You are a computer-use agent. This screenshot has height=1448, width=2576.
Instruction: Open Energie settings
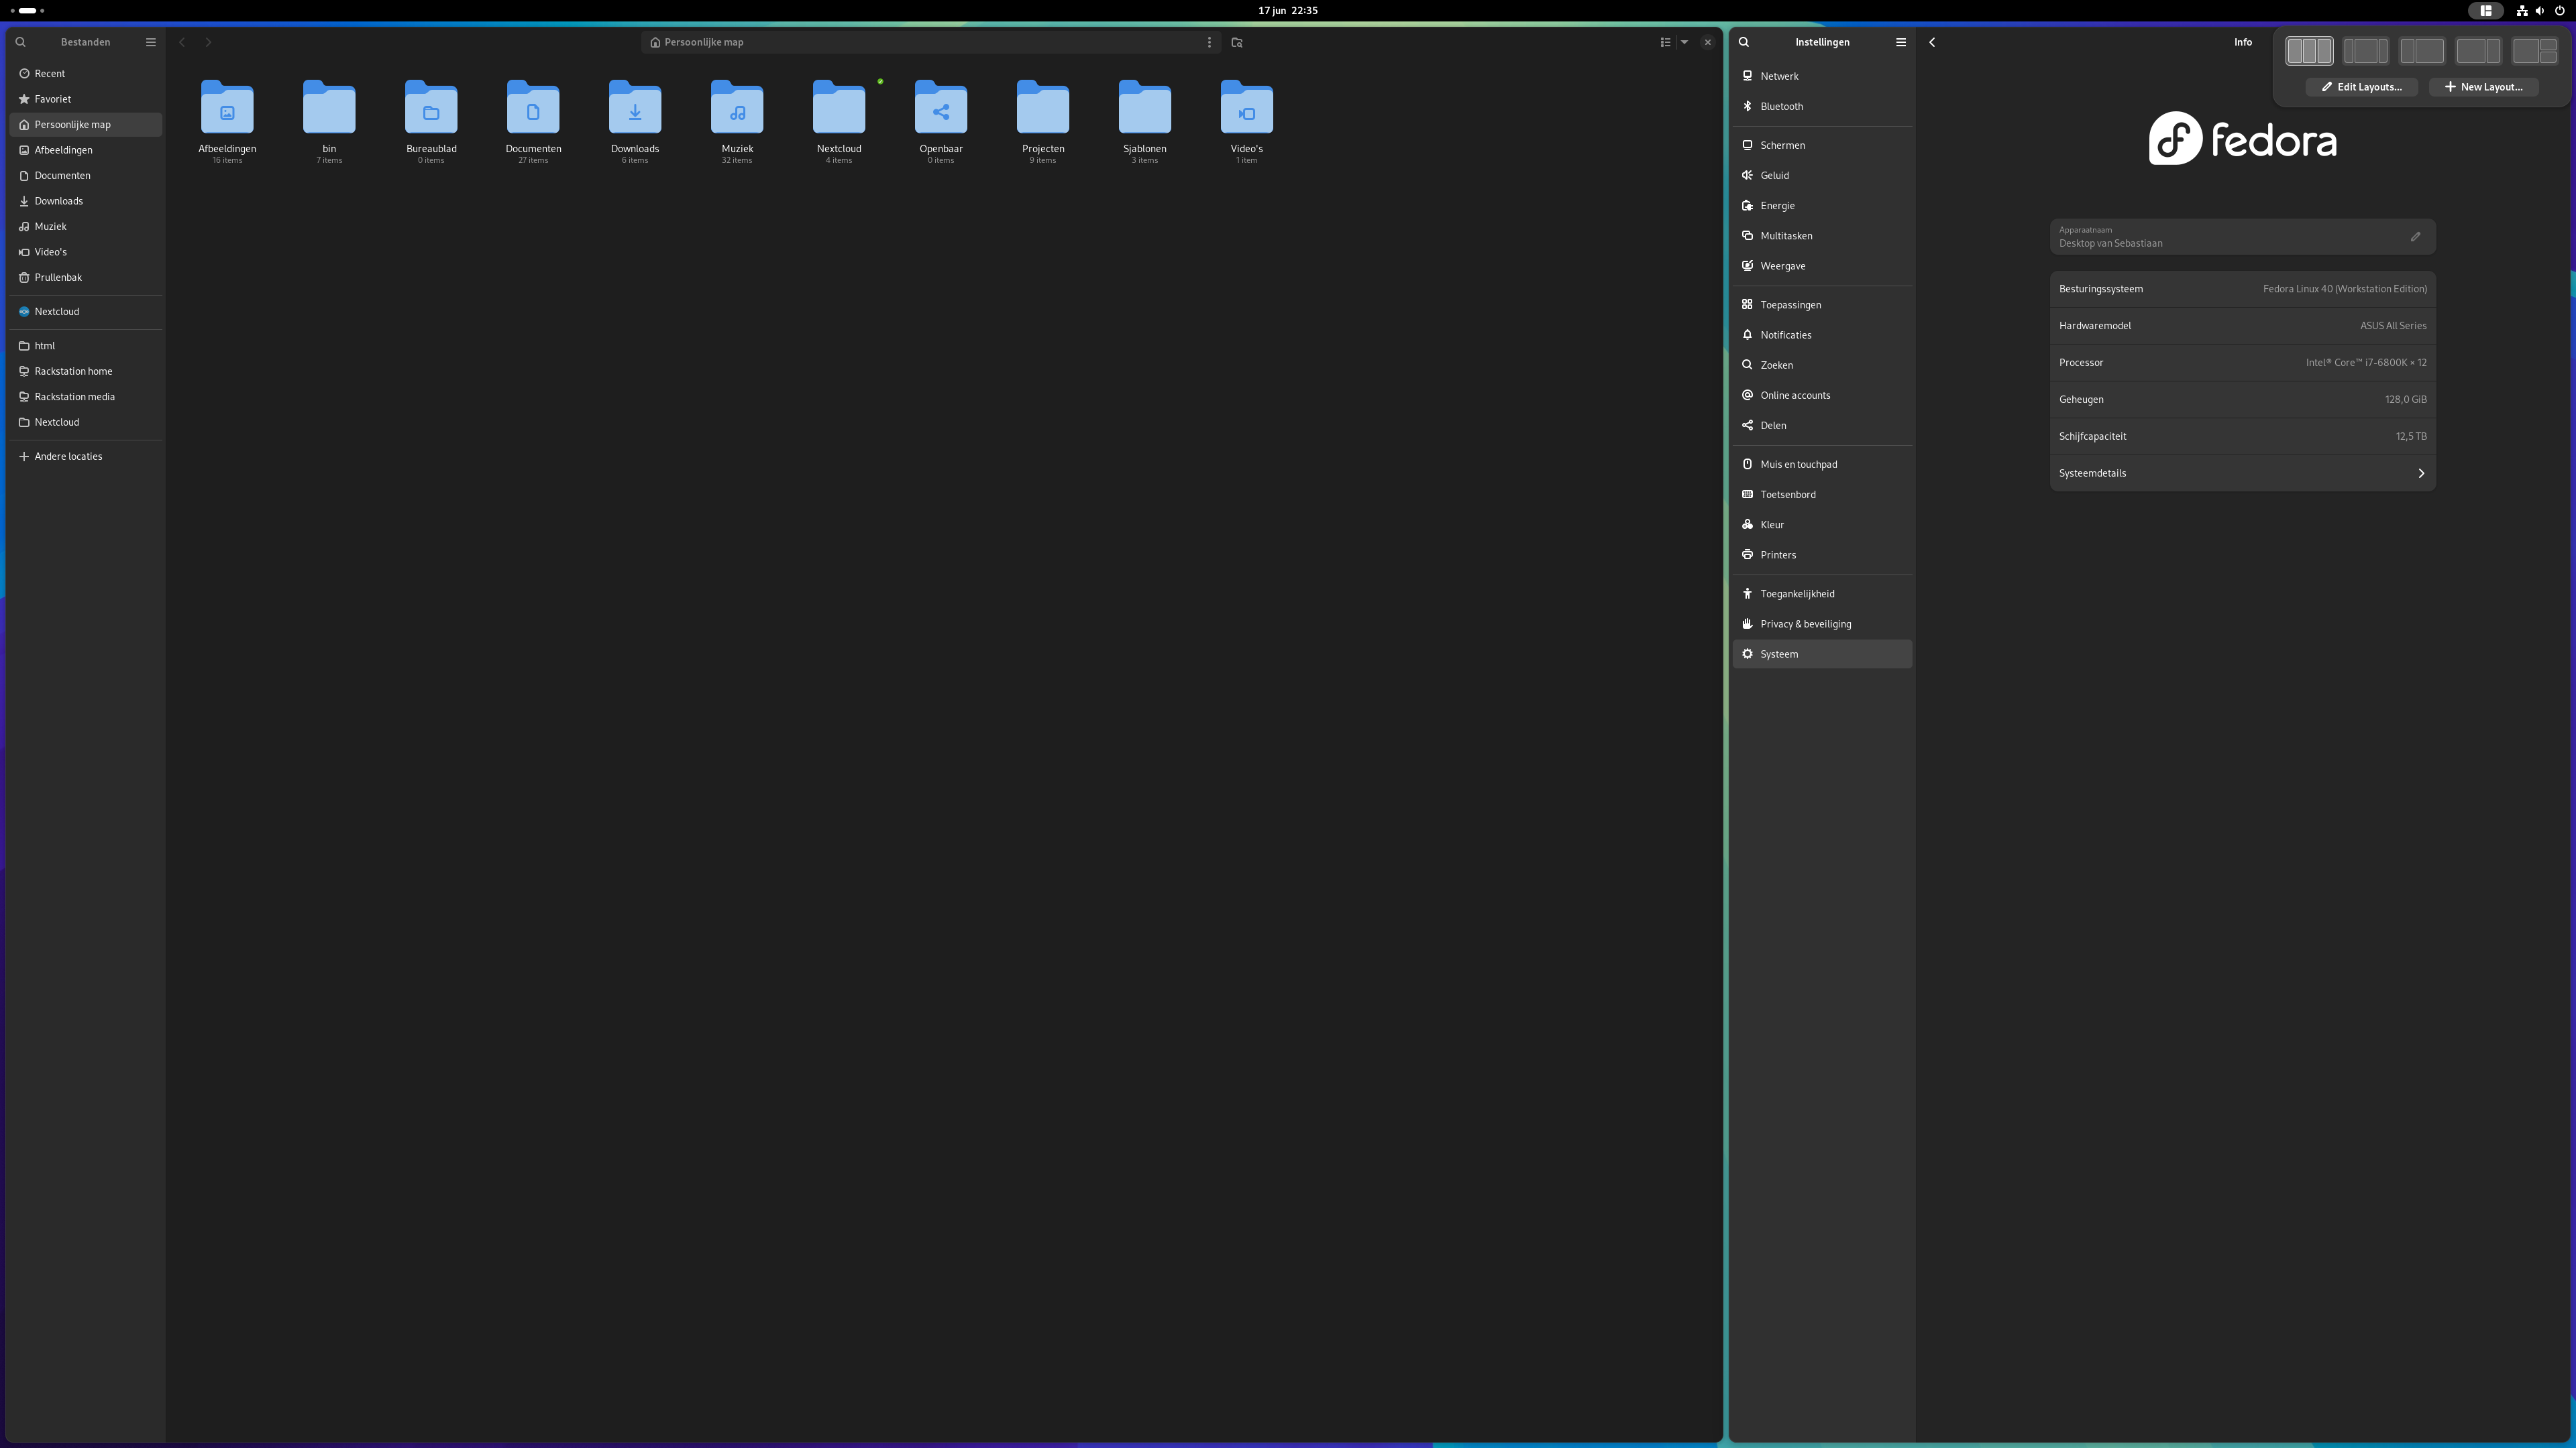[1822, 206]
